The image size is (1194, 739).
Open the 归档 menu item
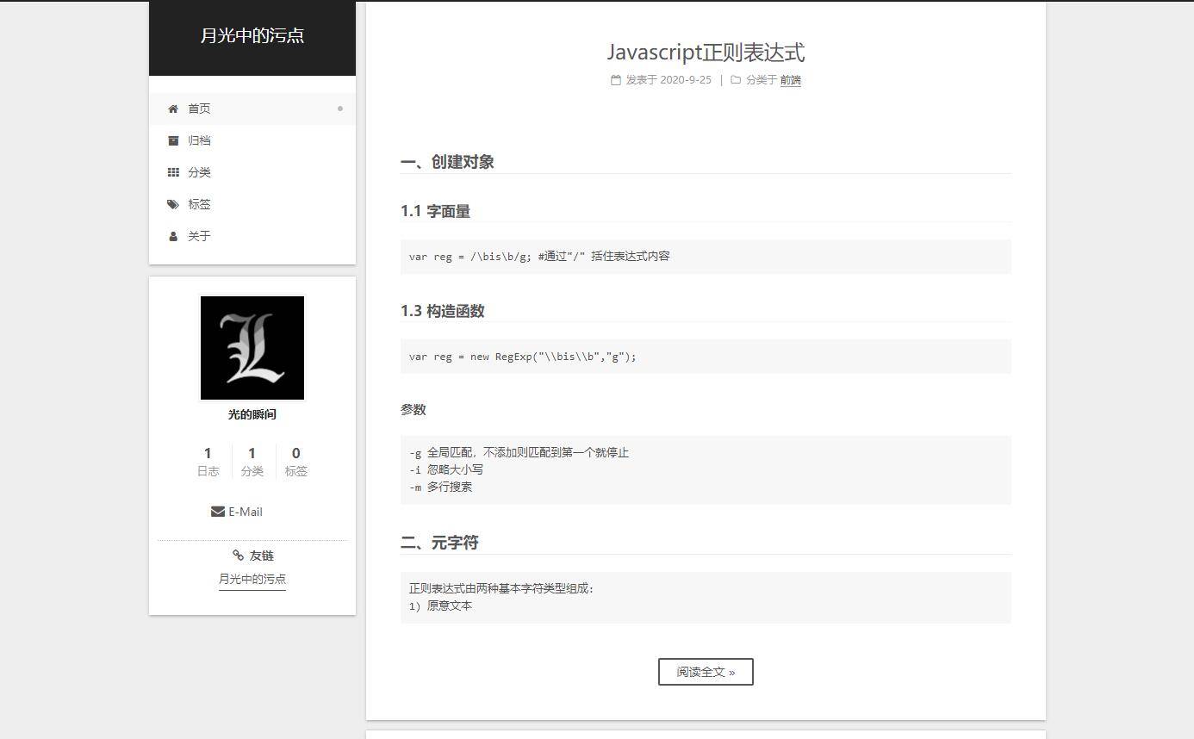point(199,140)
